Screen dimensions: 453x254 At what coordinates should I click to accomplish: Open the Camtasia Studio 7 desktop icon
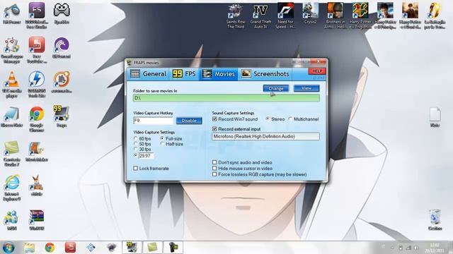pyautogui.click(x=12, y=148)
